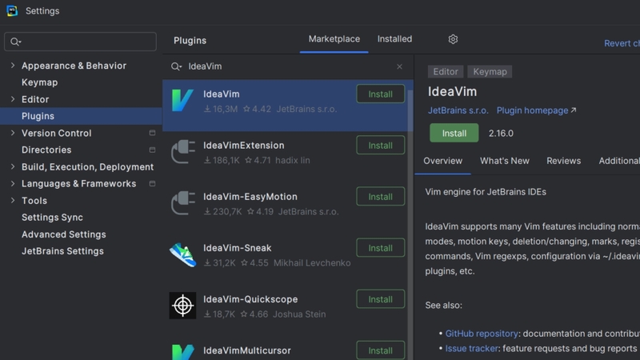Click project-level icon beside Languages & Frameworks
640x360 pixels.
(x=152, y=184)
